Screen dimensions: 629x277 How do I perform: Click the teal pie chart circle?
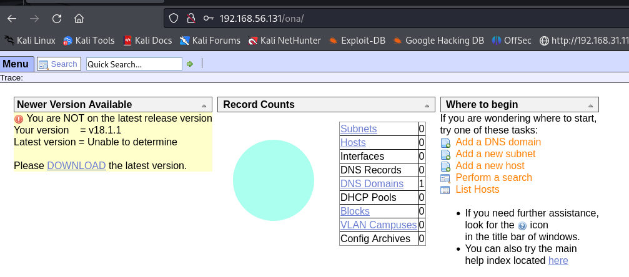pos(274,180)
